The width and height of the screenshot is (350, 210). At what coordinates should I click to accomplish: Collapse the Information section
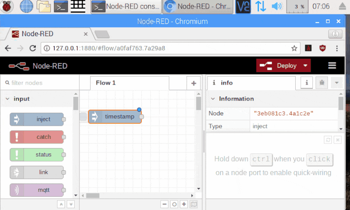coord(213,99)
